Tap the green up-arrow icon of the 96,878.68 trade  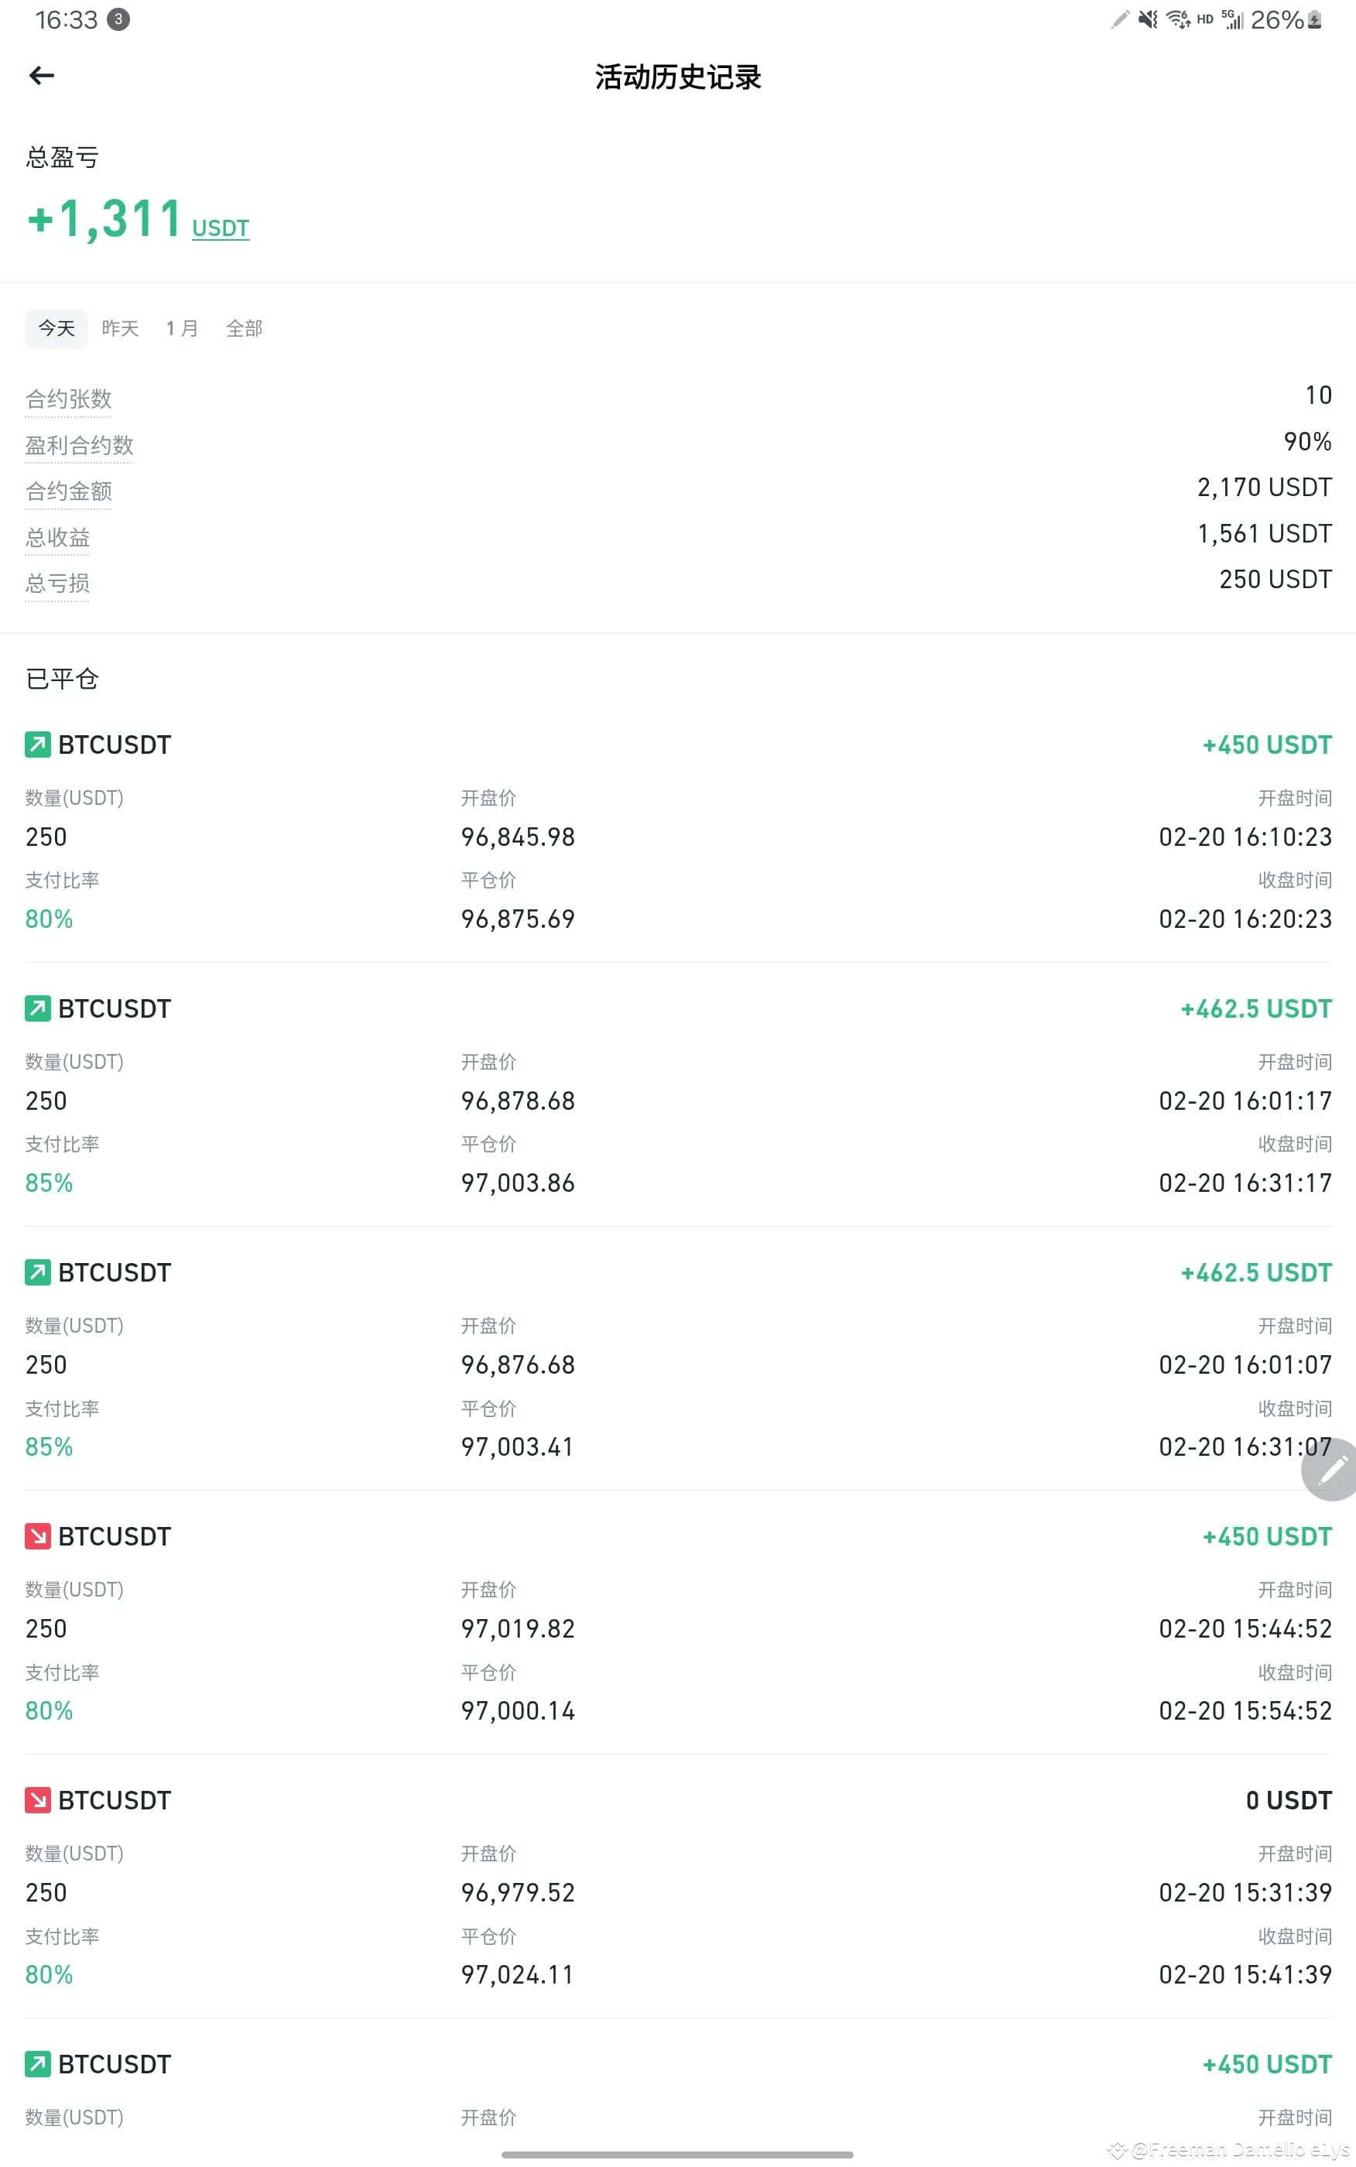pos(38,1008)
